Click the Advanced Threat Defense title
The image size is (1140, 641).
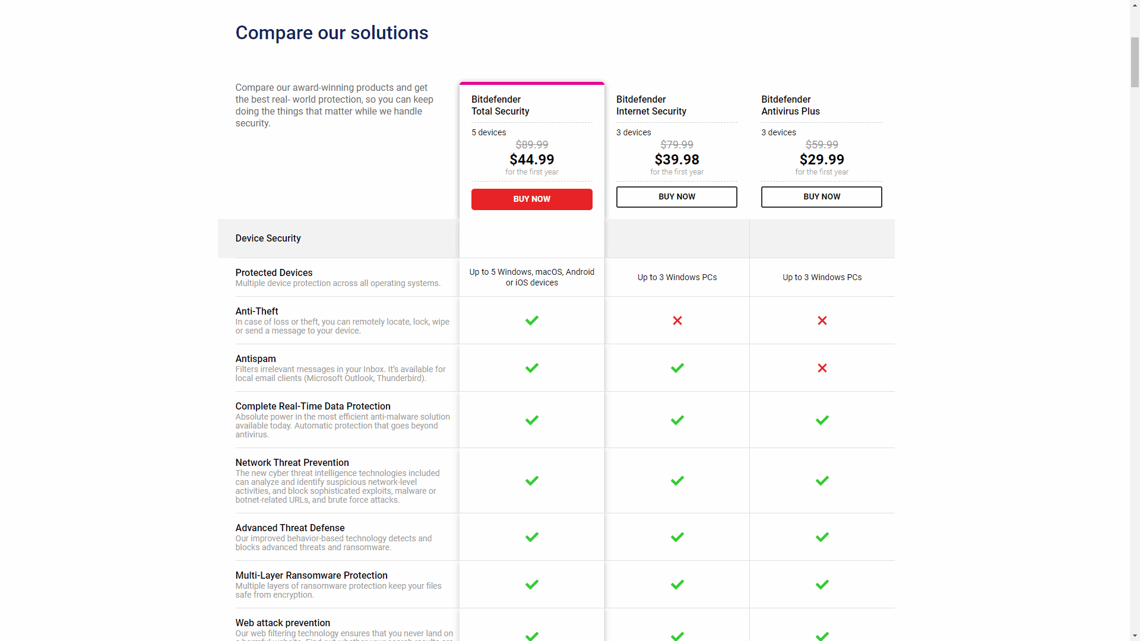pos(290,528)
